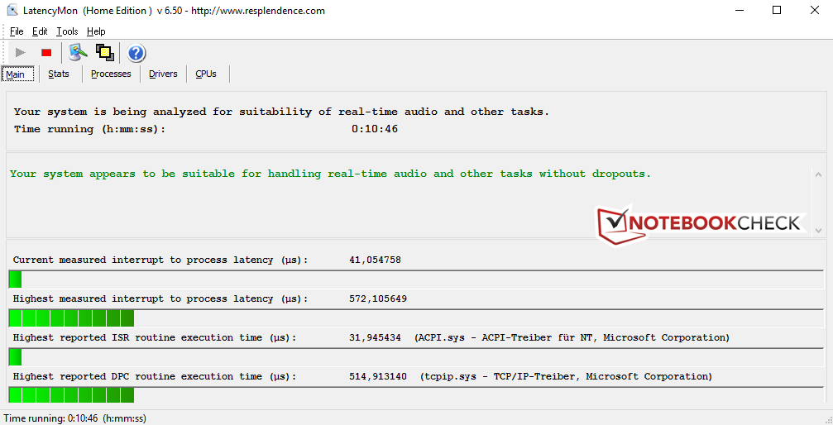Click the highest latency value 572,105649
Viewport: 833px width, 425px height.
tap(378, 298)
